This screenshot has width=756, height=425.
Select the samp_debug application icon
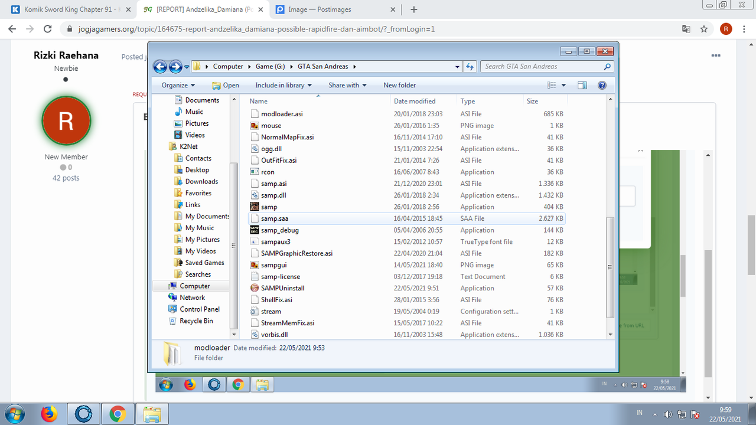pos(255,230)
